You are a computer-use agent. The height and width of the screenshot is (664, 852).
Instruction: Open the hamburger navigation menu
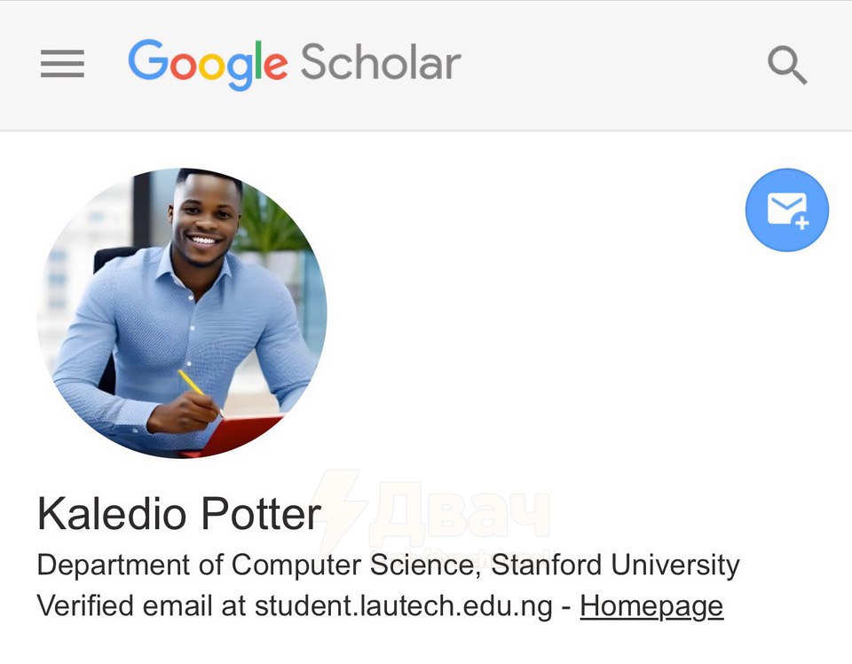point(62,64)
